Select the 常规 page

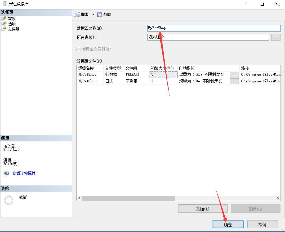click(12, 19)
